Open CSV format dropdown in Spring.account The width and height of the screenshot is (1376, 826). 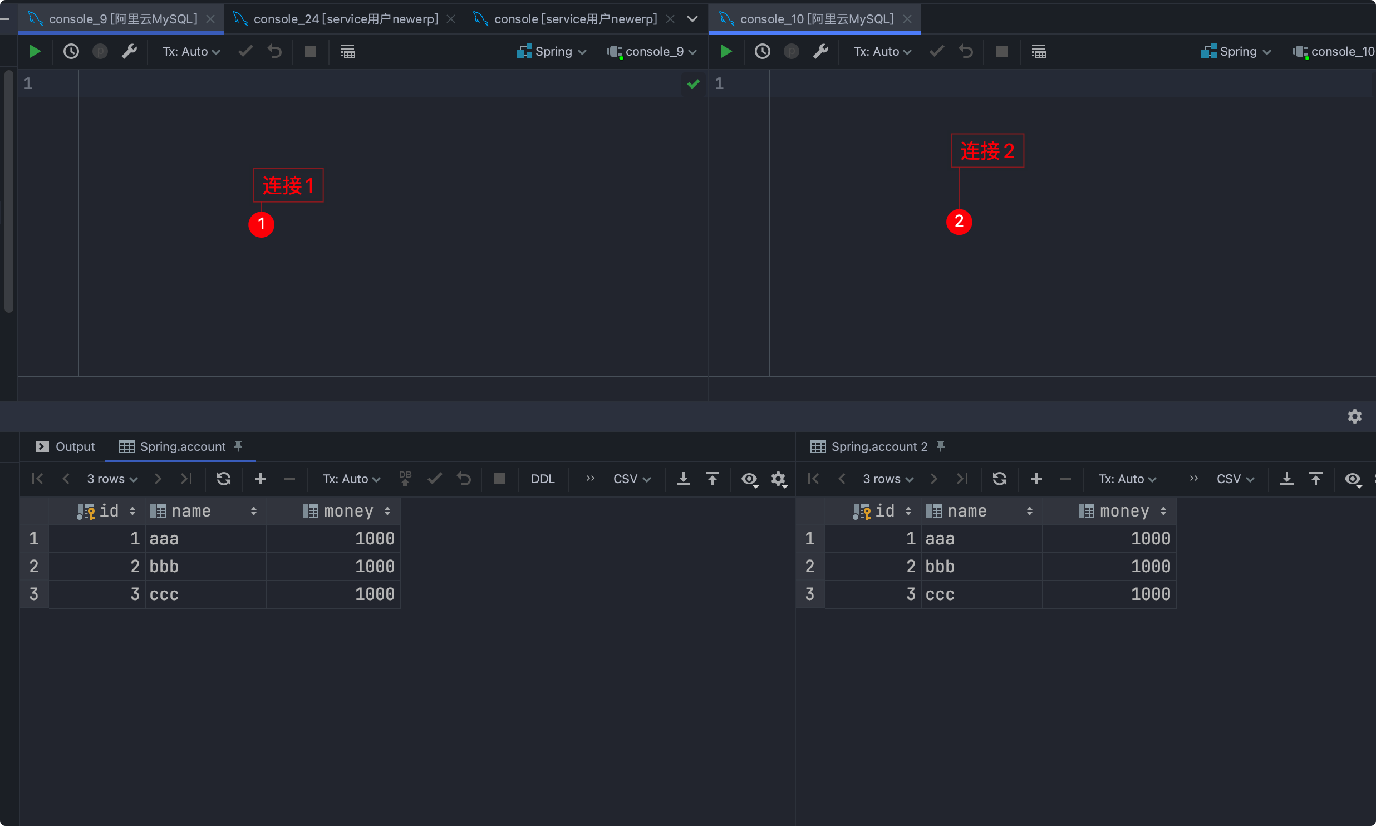(631, 479)
